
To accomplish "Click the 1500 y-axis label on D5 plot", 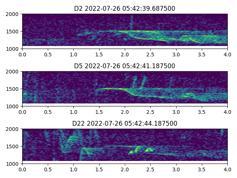I will click(13, 89).
